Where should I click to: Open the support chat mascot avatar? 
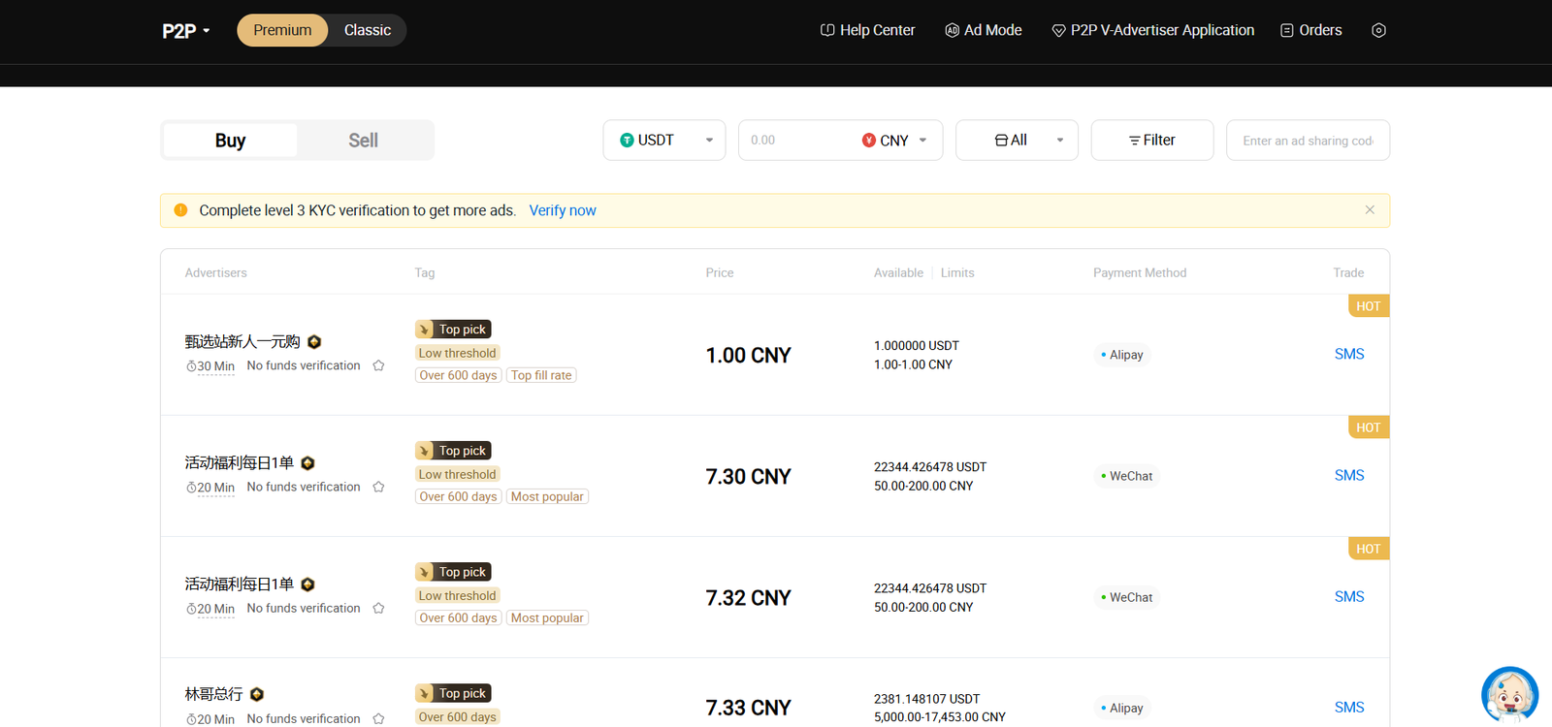coord(1509,694)
